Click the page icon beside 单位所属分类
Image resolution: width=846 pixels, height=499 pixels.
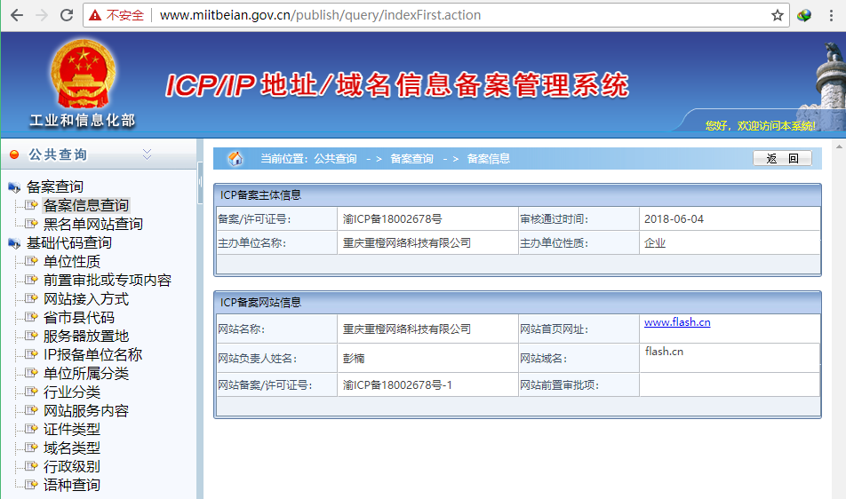[x=31, y=373]
